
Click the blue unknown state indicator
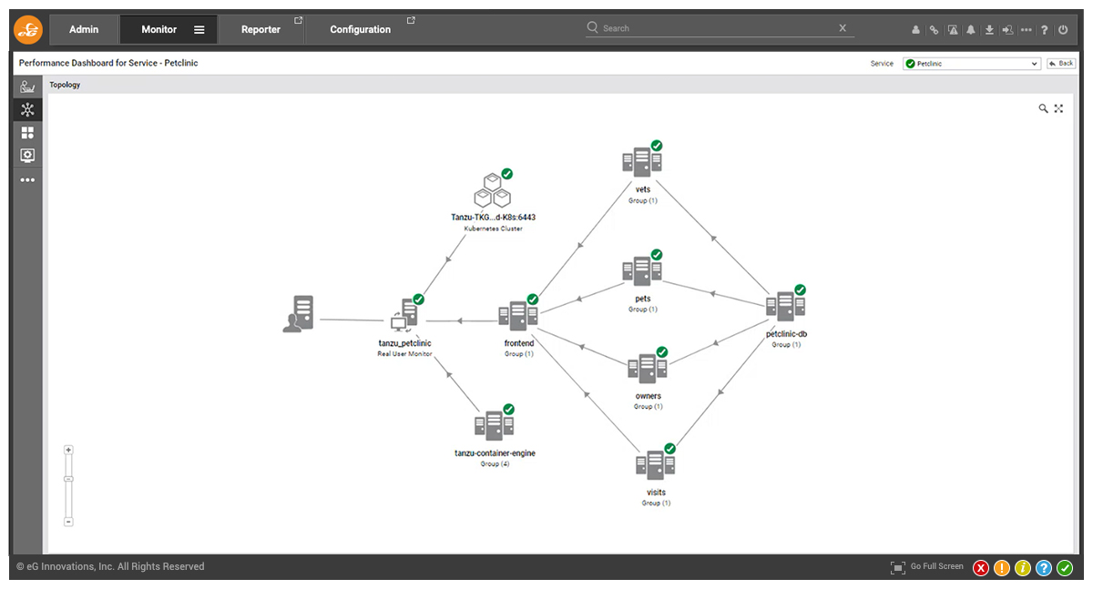pyautogui.click(x=1044, y=568)
